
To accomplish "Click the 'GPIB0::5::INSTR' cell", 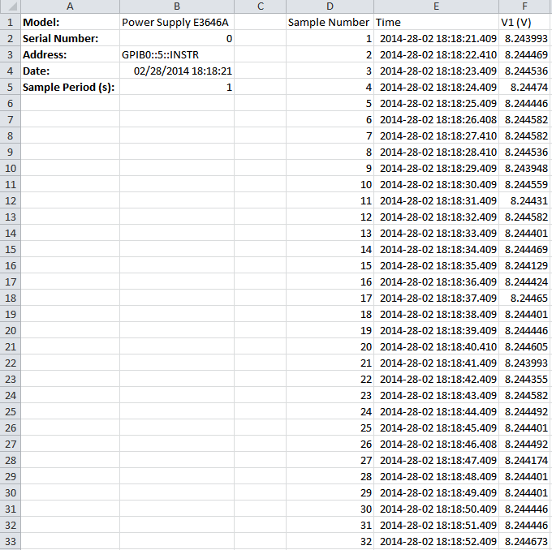I will pos(177,54).
